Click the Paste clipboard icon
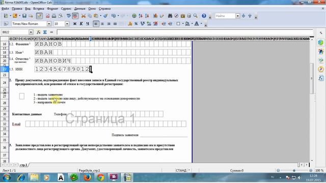326x183 pixels. (96, 16)
